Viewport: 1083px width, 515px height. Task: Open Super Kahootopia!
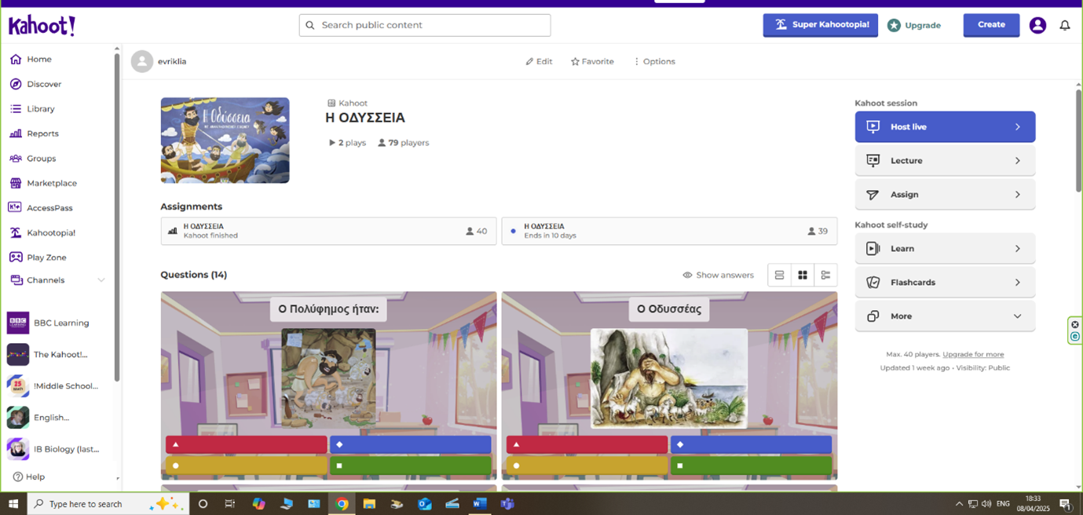[x=821, y=25]
